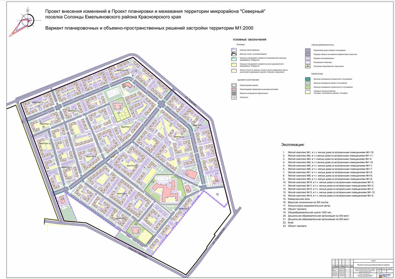Click the kindergarten building numbered 21 on the map

tap(118, 106)
